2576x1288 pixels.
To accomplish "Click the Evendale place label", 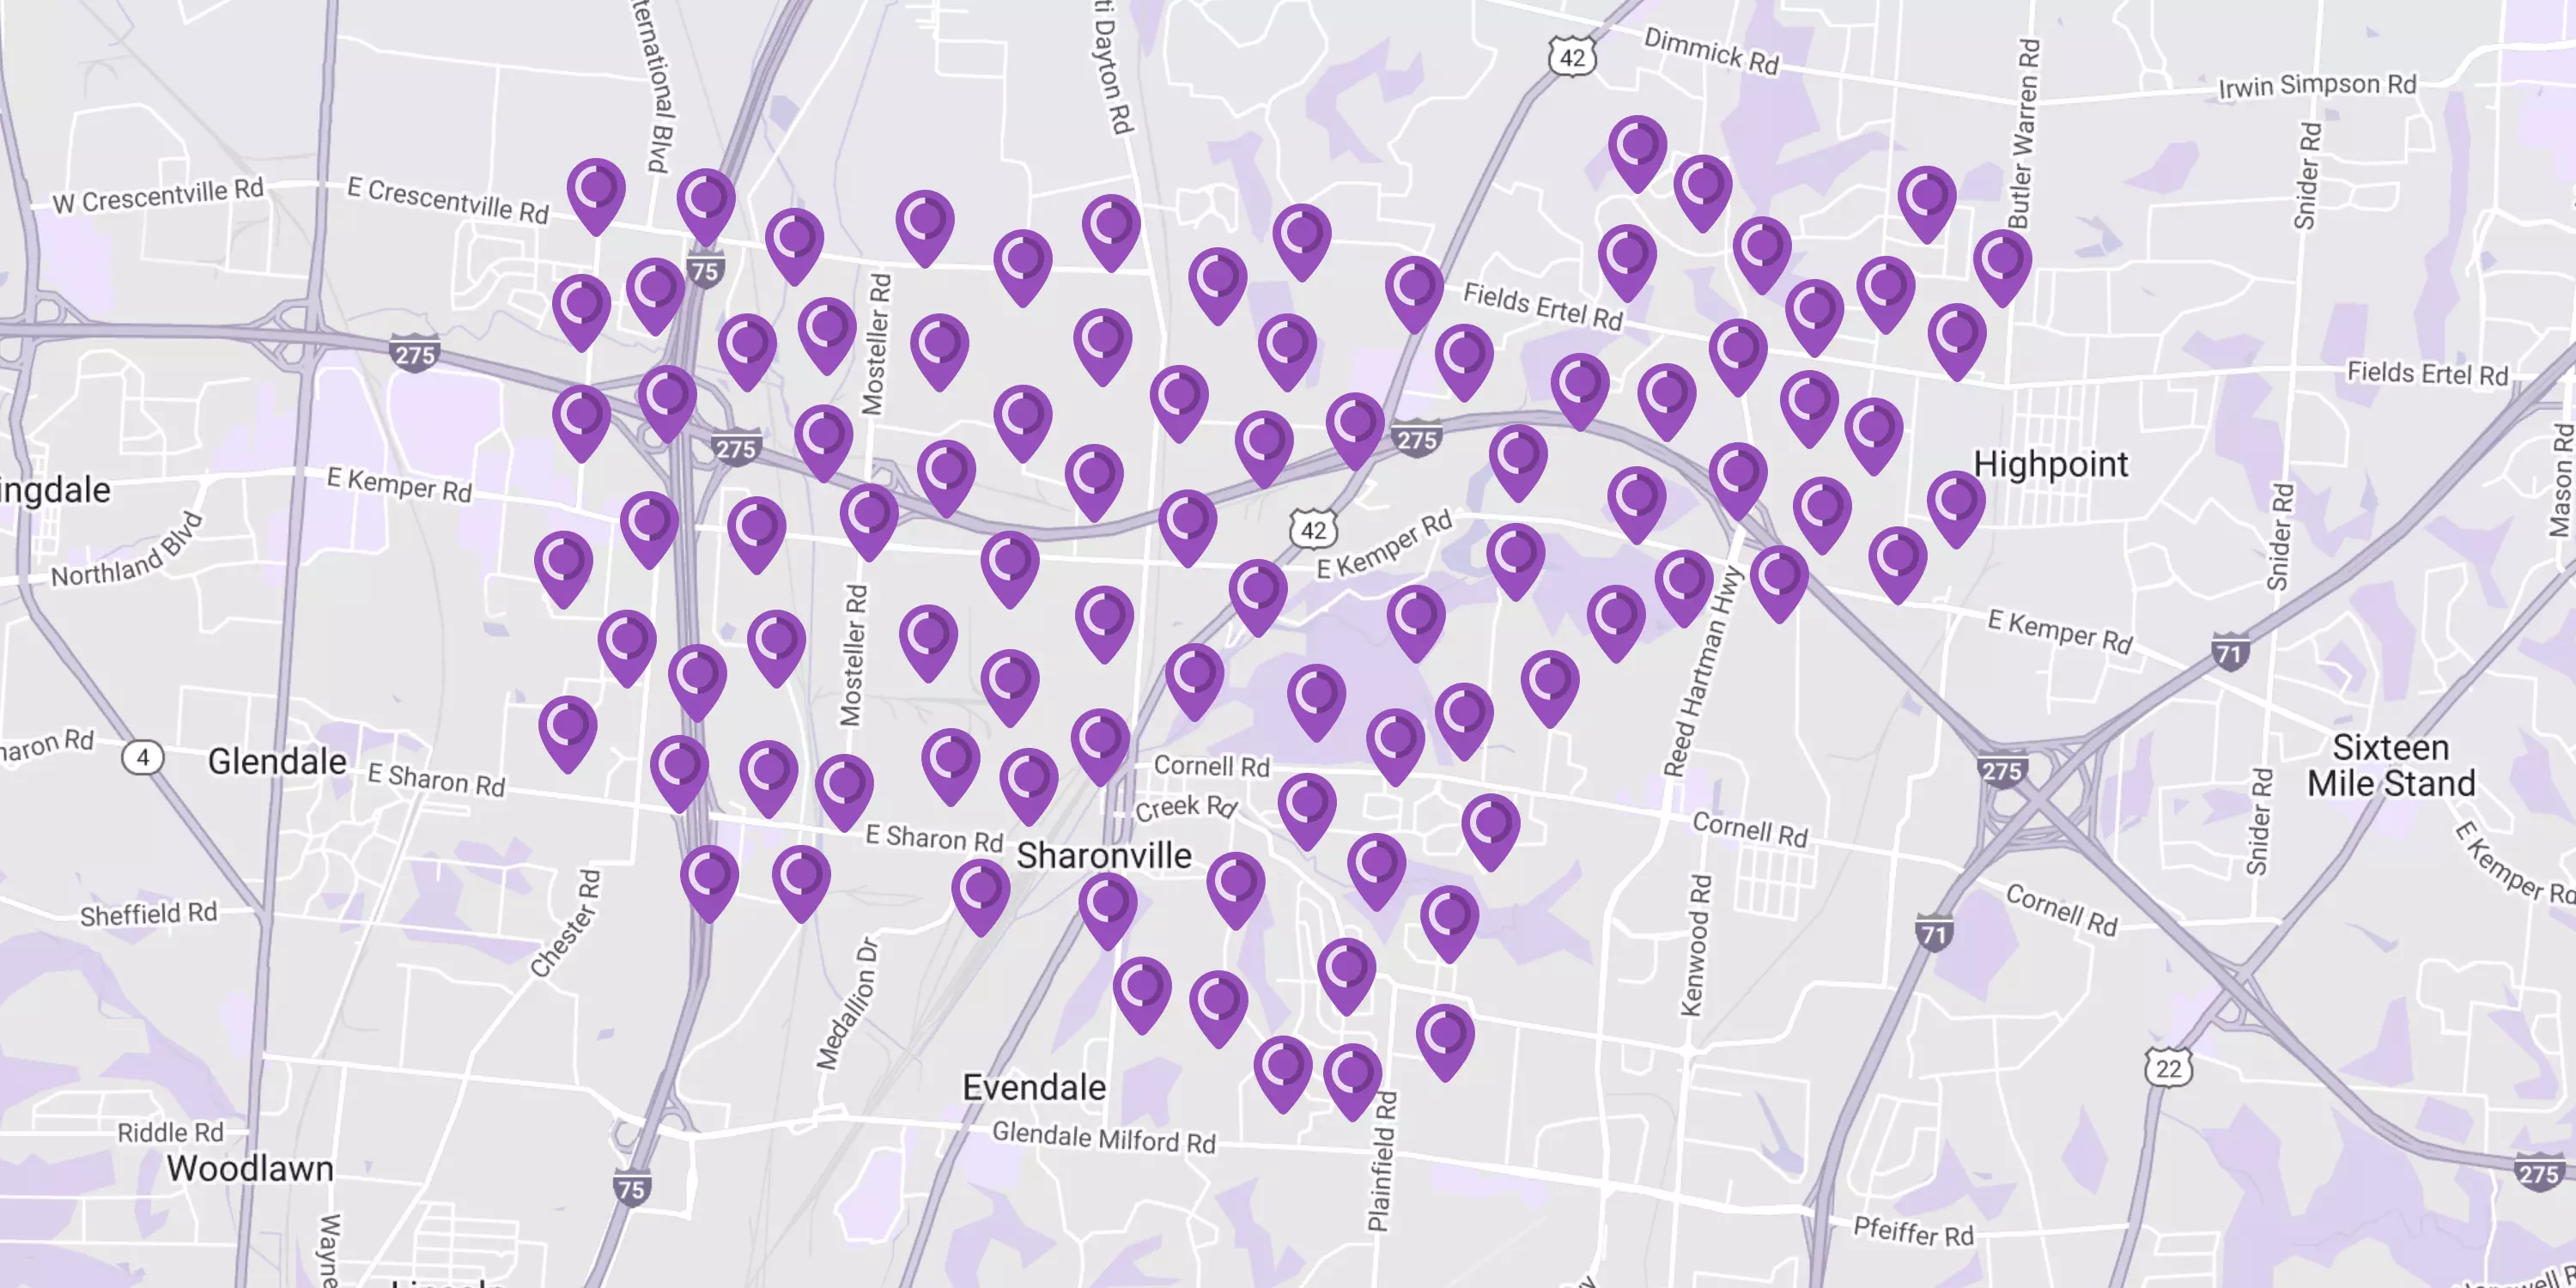I will point(1034,1087).
